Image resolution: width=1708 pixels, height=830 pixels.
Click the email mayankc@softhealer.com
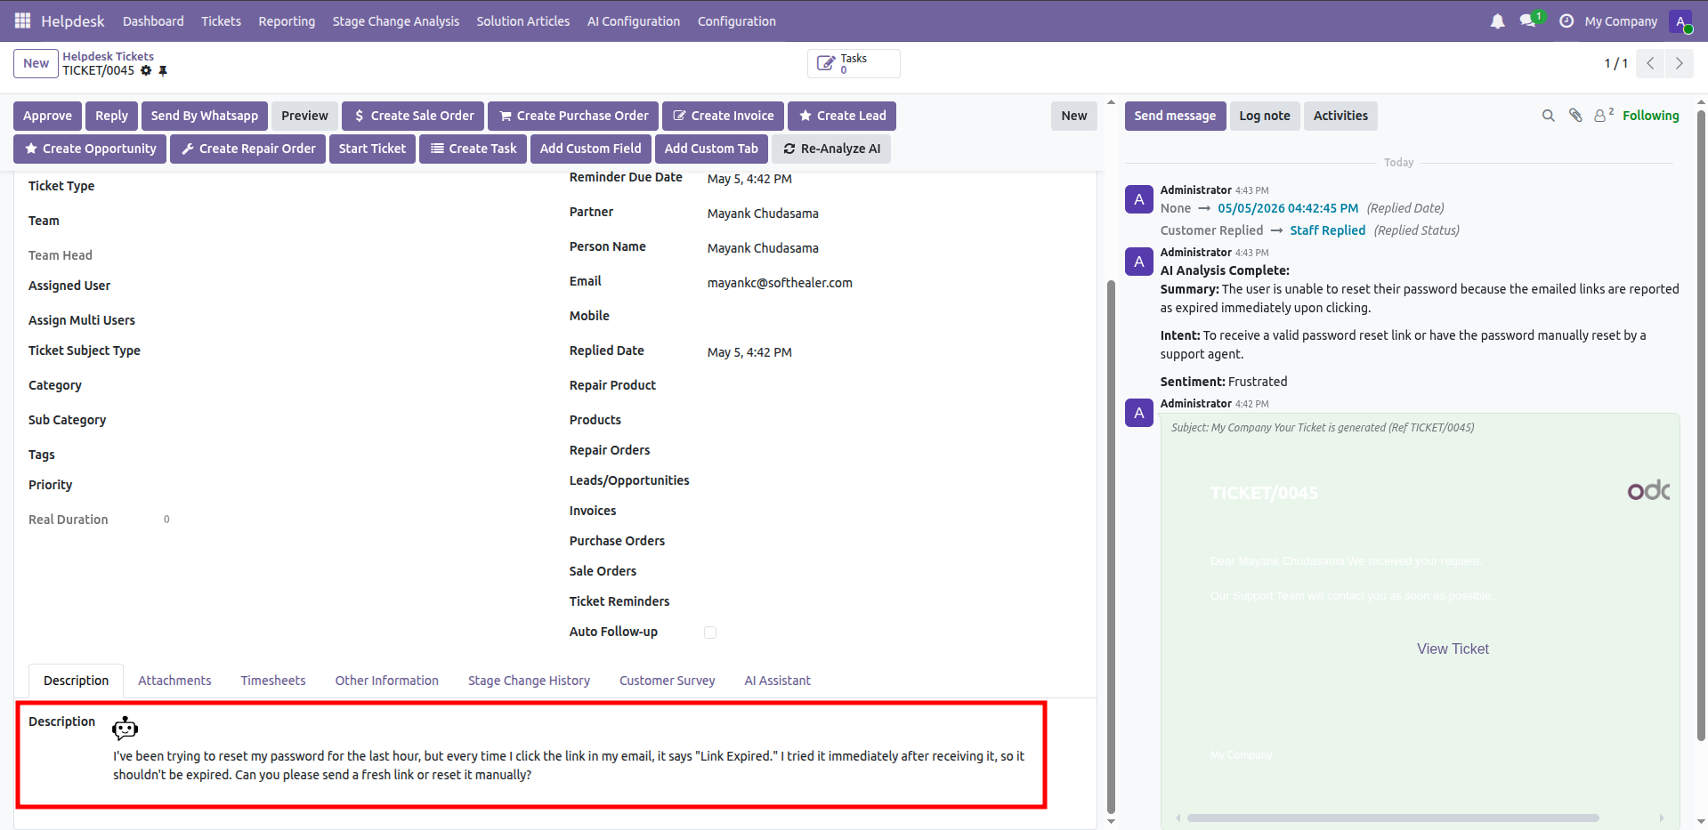(780, 283)
